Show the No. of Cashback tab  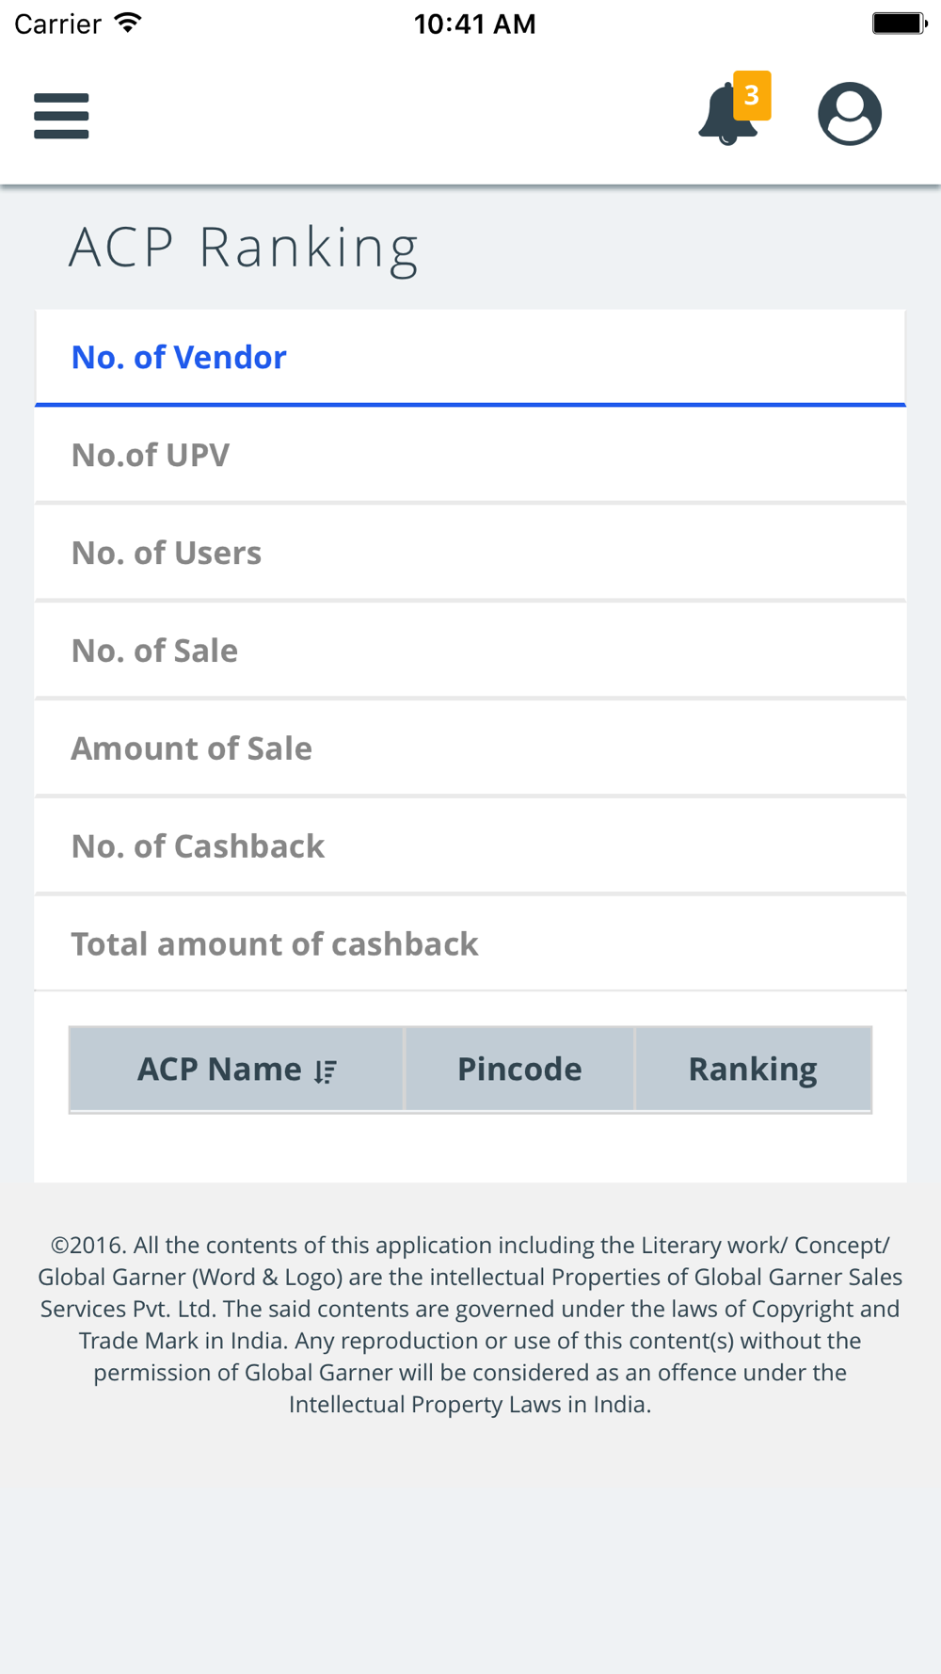[470, 847]
